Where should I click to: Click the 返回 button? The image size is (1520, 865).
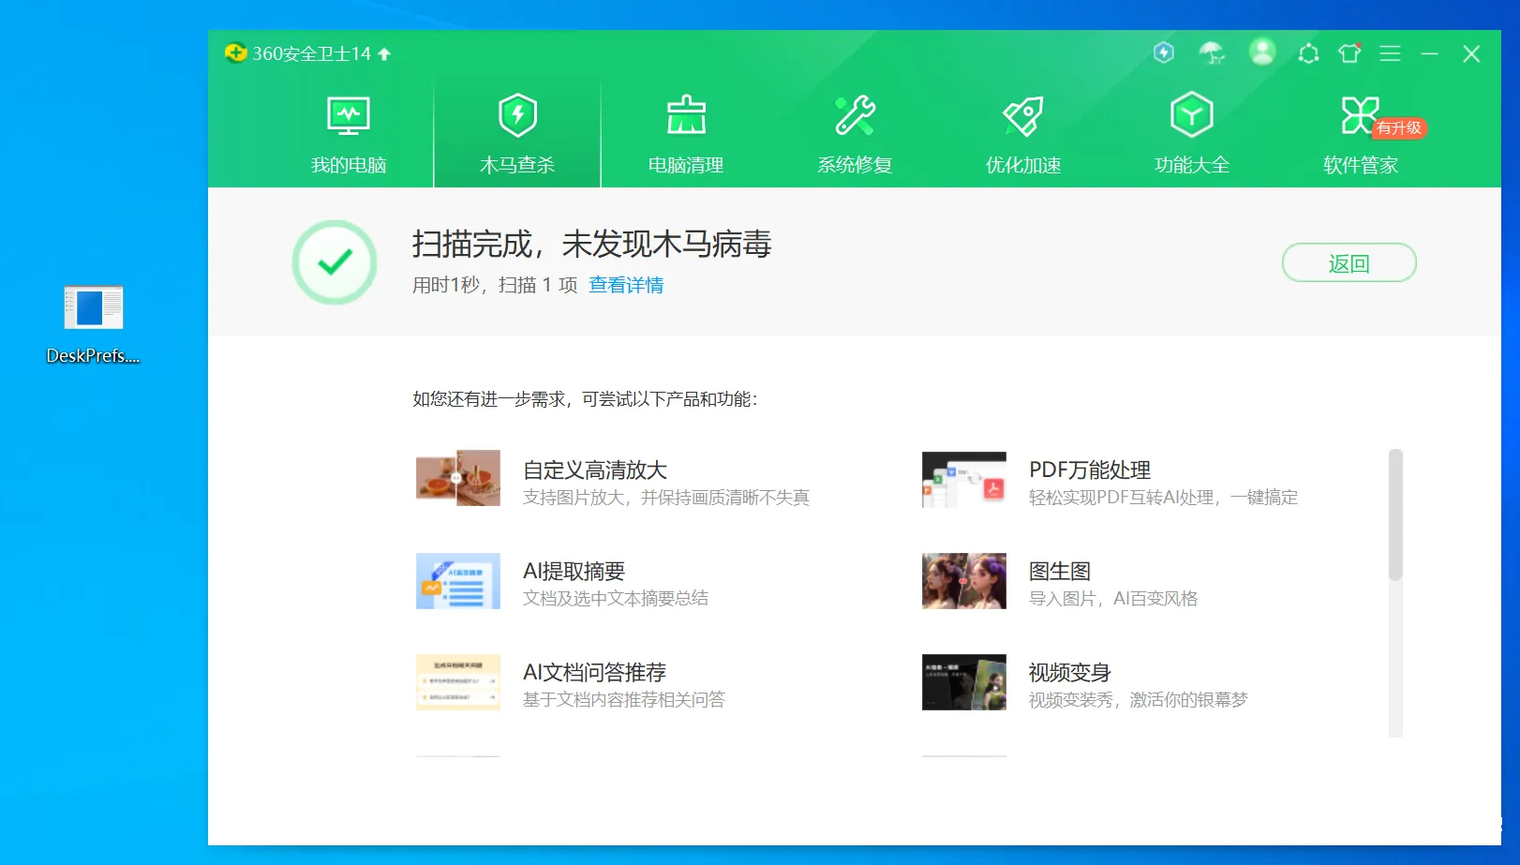[1349, 262]
